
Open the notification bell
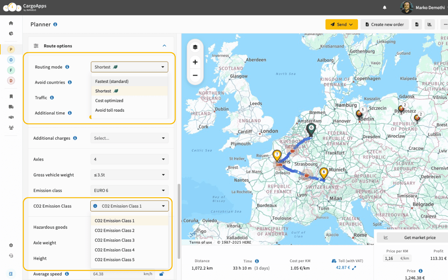coord(384,7)
